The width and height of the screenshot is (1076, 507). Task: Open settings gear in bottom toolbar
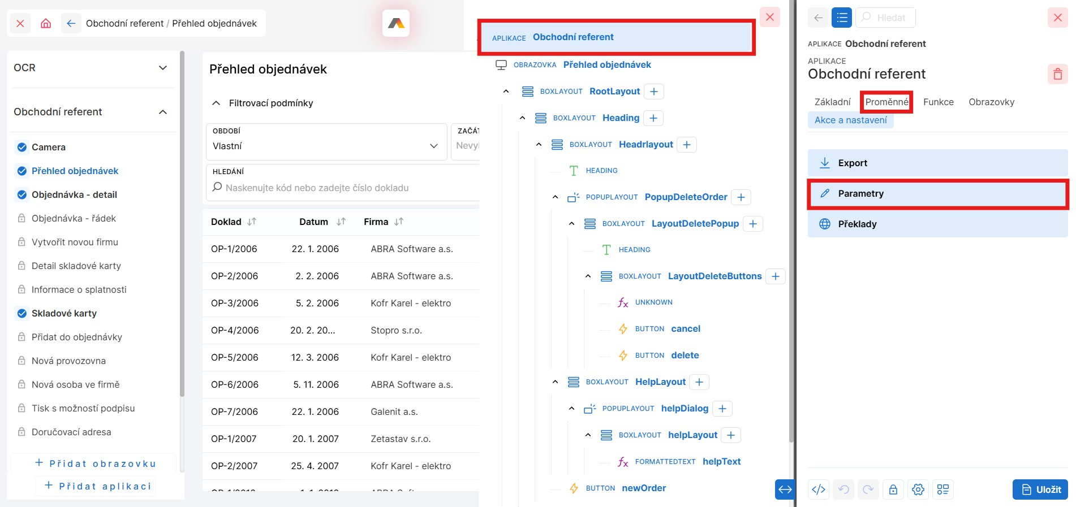[918, 489]
